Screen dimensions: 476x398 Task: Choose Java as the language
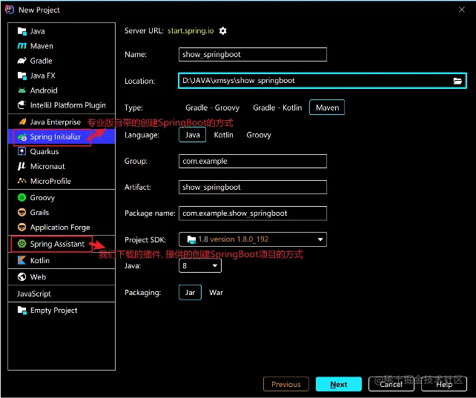tap(193, 135)
